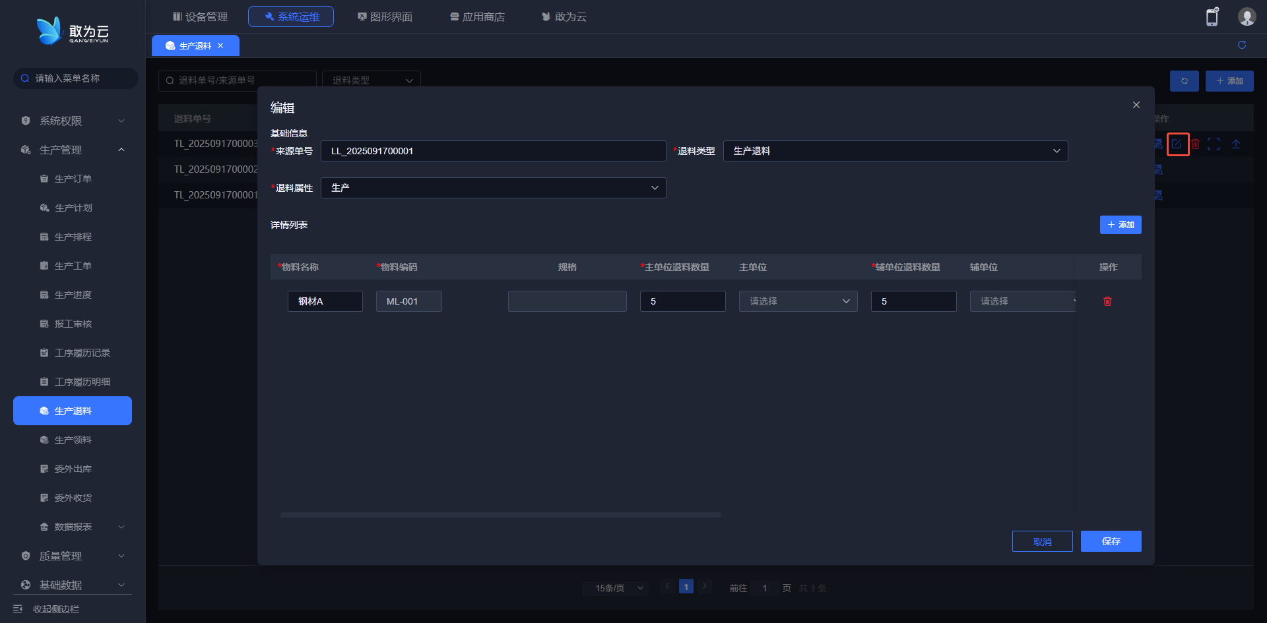Click the upload arrow icon in first row
Viewport: 1267px width, 623px height.
click(x=1236, y=144)
